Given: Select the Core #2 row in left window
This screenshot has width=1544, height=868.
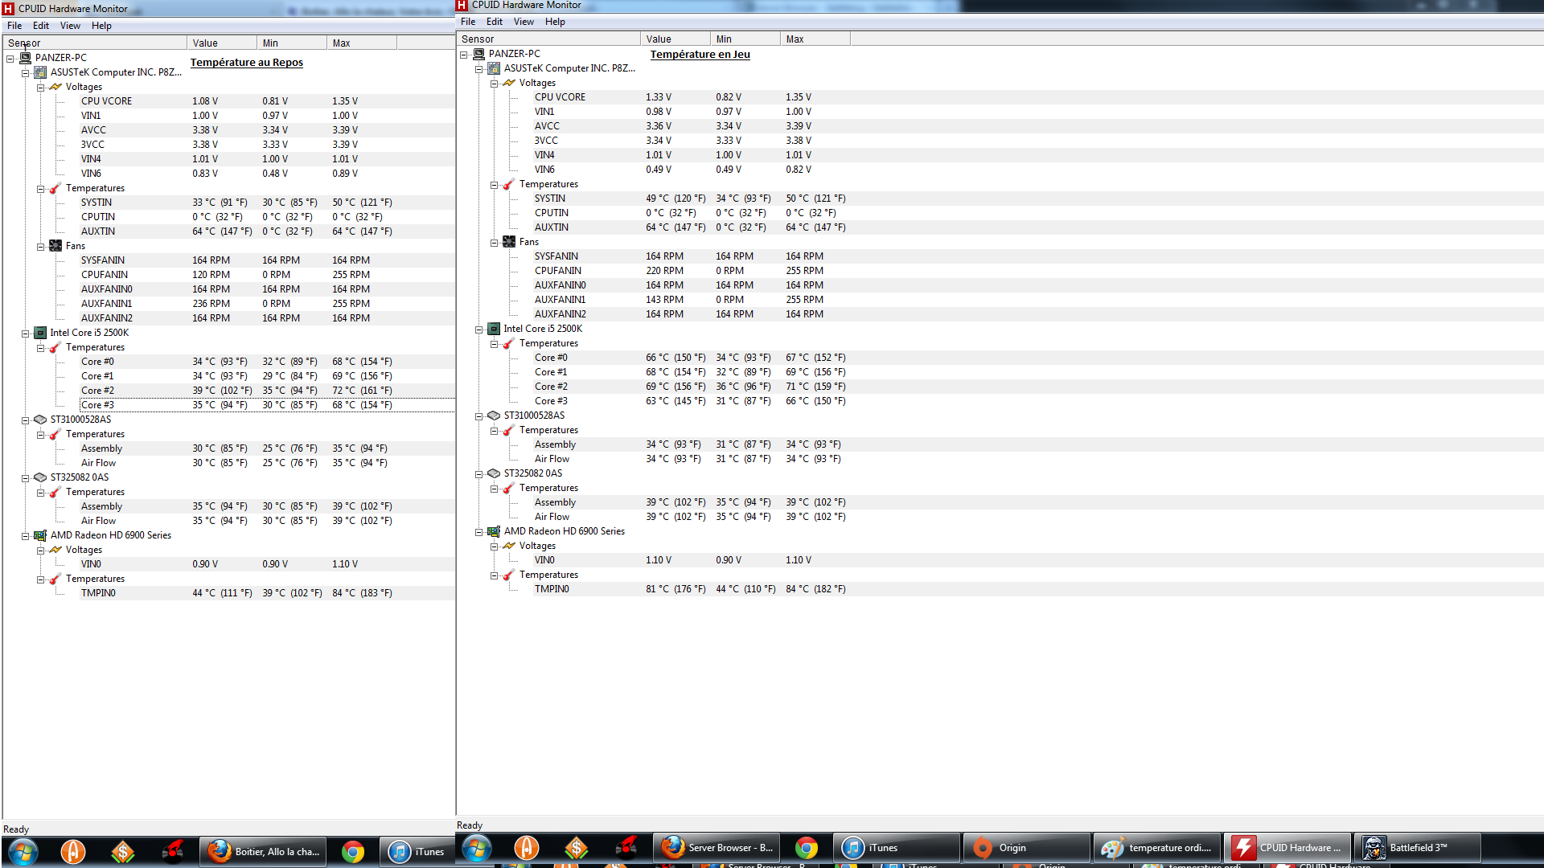Looking at the screenshot, I should [x=97, y=391].
